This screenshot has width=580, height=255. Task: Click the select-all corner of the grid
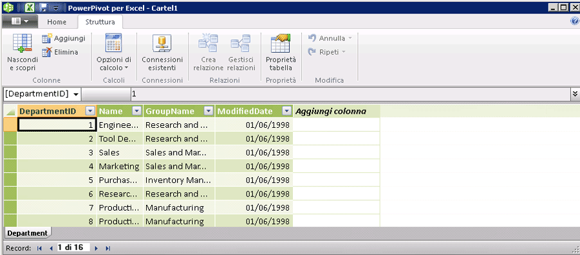[x=10, y=111]
